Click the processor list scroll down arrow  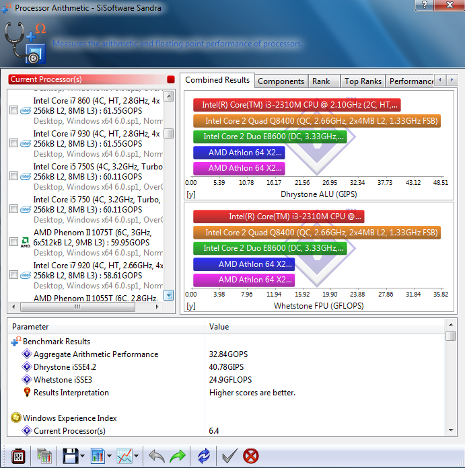coord(169,295)
